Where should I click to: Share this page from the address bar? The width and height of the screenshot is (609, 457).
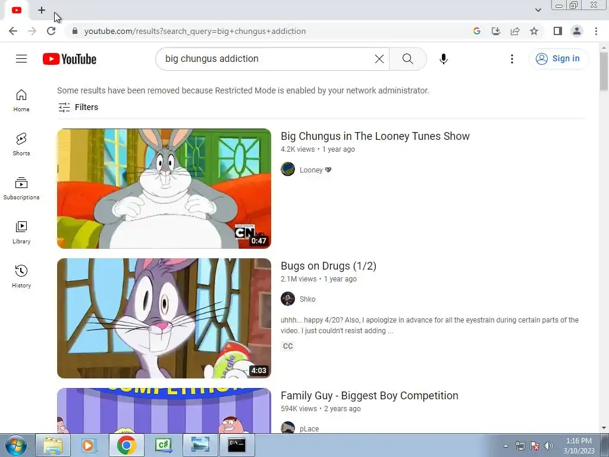coord(515,31)
